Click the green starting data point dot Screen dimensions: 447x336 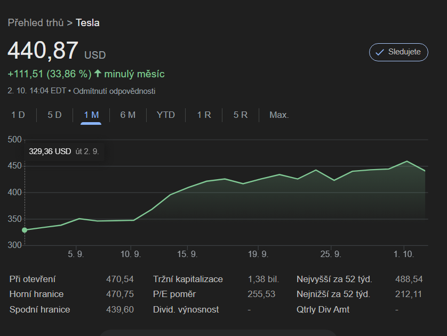[24, 230]
